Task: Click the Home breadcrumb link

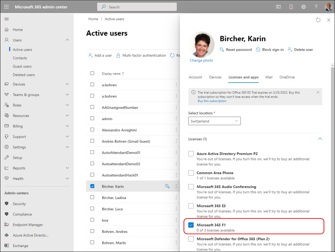Action: (93, 19)
